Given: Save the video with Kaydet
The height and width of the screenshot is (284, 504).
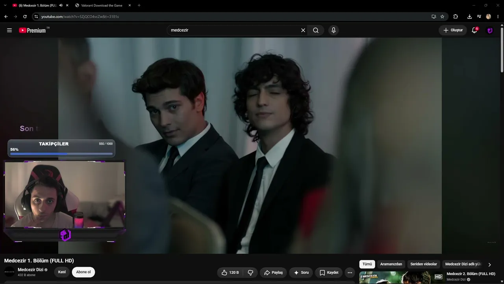Looking at the screenshot, I should tap(329, 273).
